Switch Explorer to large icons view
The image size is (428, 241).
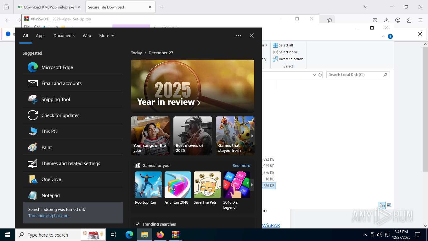pos(389,205)
